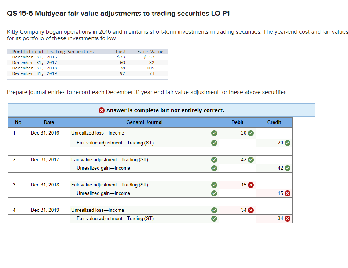348x268 pixels.
Task: Select the 'Credit' column header
Action: click(274, 122)
